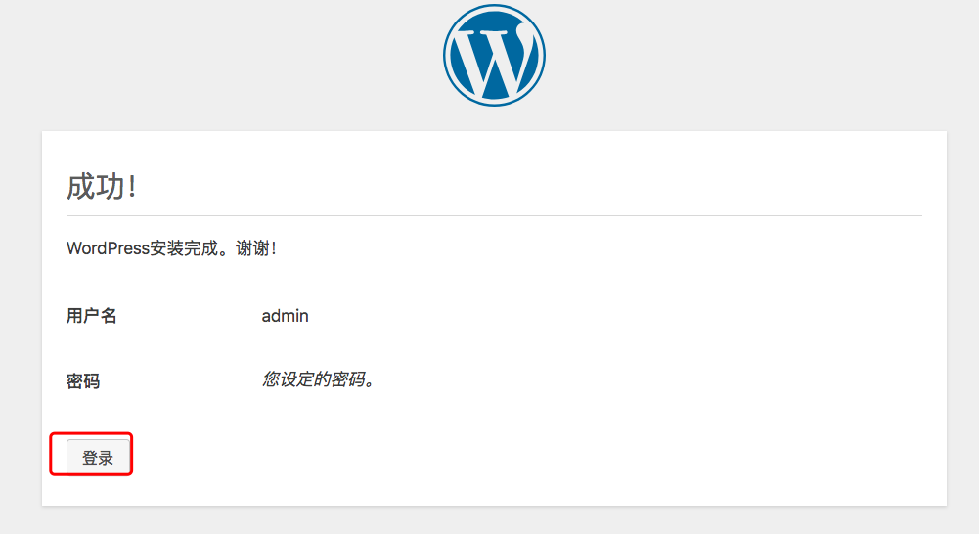The image size is (979, 534).
Task: Click the white W letter inside the logo
Action: [x=494, y=59]
